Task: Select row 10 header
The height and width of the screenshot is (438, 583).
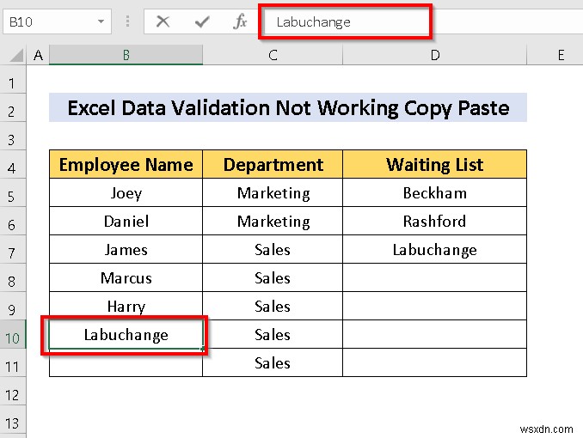Action: click(x=13, y=334)
